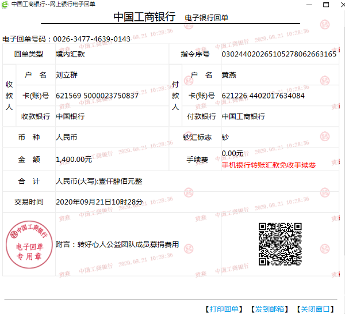345x314 pixels.
Task: Click window title 中国工商银行--网上银行电子回单
Action: coord(53,4)
